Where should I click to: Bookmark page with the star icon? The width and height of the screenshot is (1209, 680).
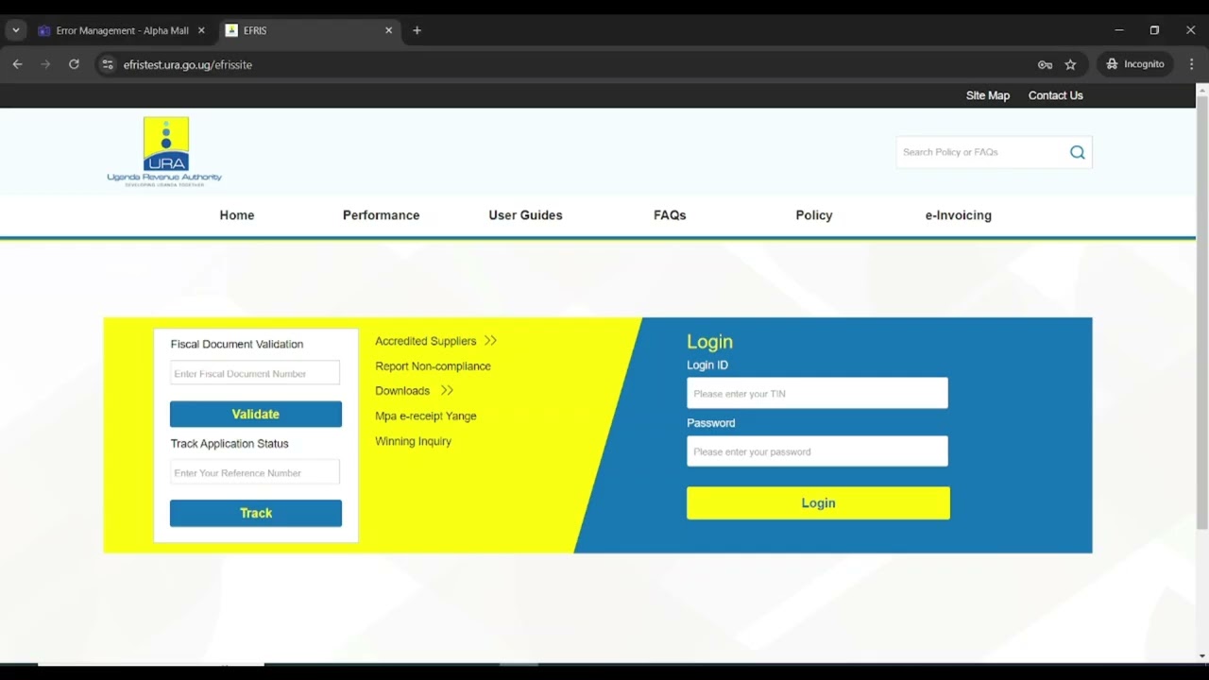(x=1070, y=64)
